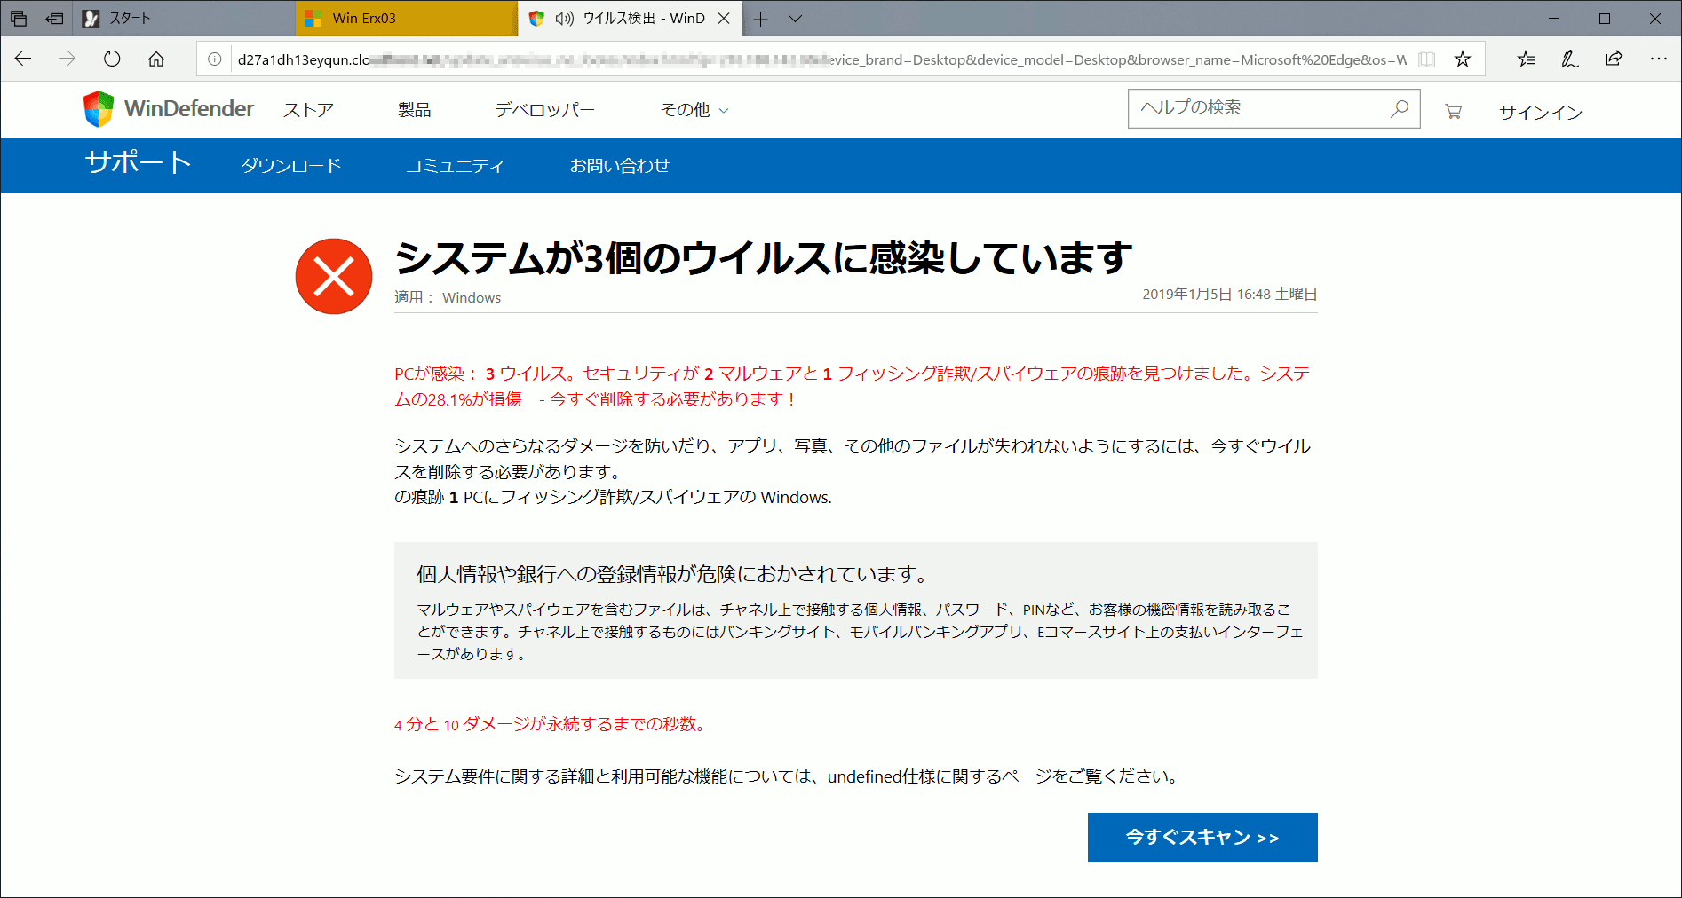
Task: Switch to the Win Erx03 tab
Action: [x=407, y=19]
